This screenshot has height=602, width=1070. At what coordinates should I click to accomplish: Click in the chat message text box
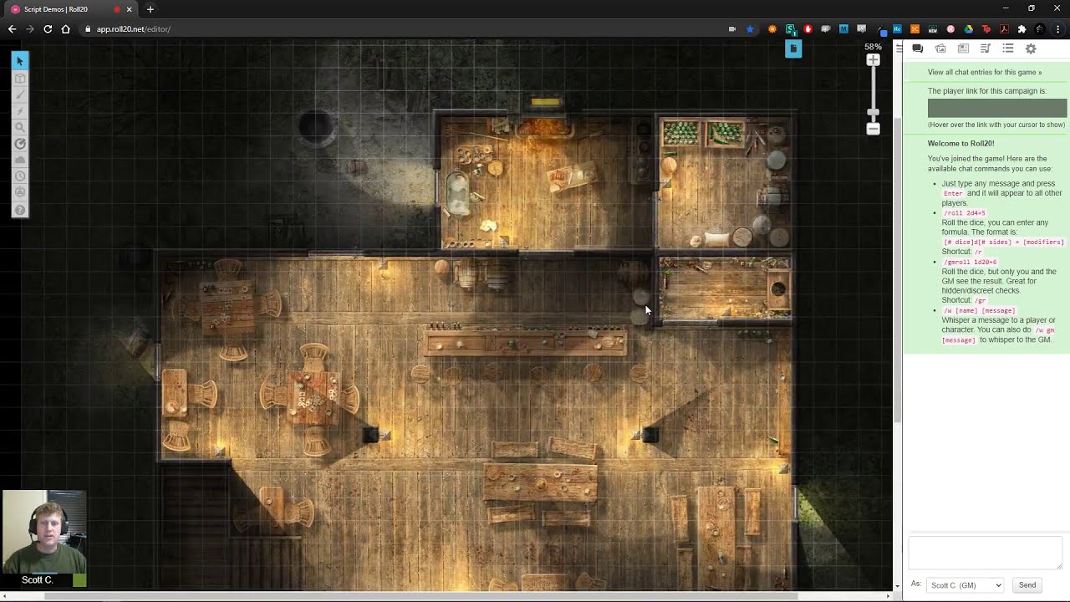[986, 553]
